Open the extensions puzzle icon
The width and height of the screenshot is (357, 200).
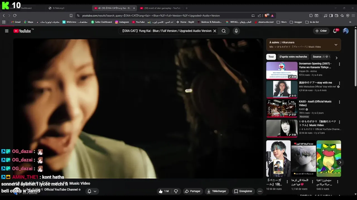point(311,16)
